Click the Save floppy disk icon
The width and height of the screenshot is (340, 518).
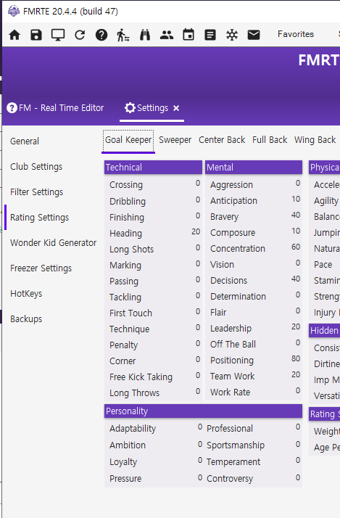36,35
